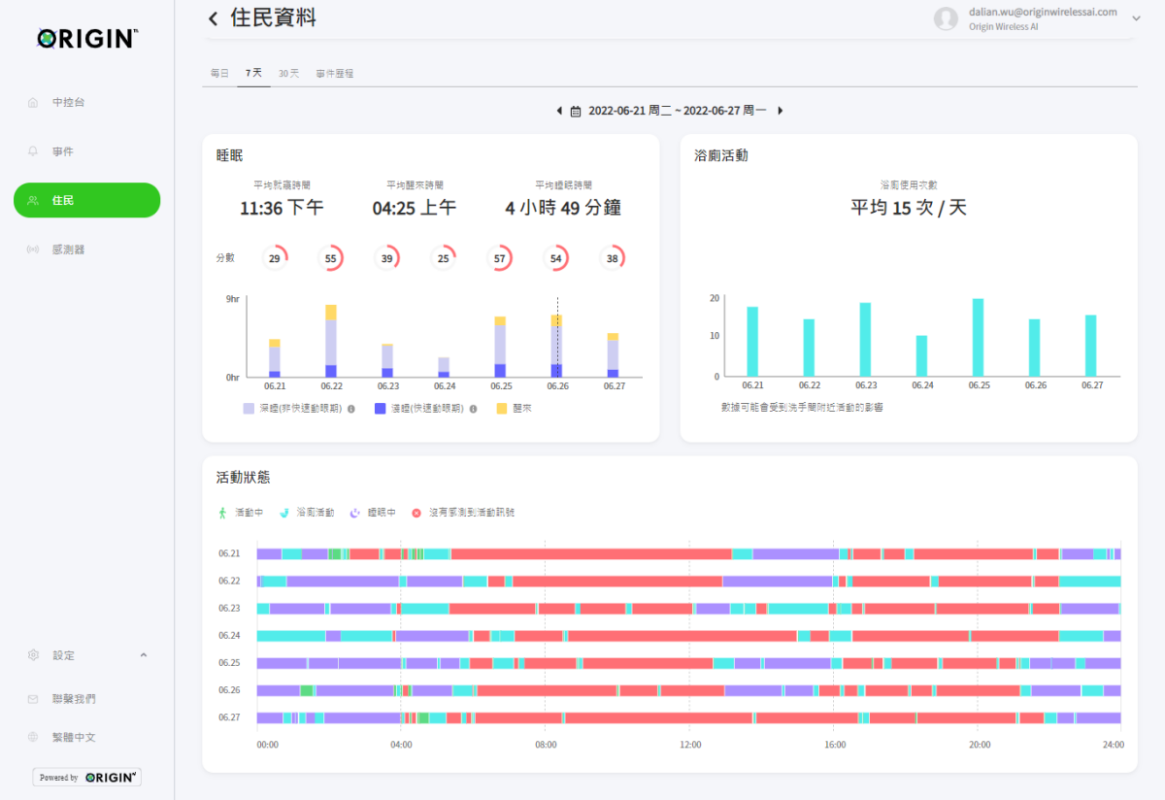This screenshot has width=1165, height=800.
Task: Open the 感測器 sensors page
Action: (x=68, y=250)
